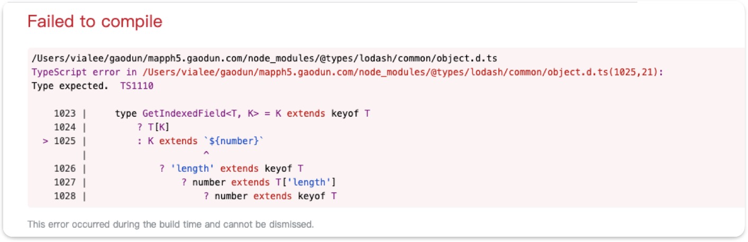Click the "Failed to compile" heading
Viewport: 748px width, 242px height.
coord(95,22)
